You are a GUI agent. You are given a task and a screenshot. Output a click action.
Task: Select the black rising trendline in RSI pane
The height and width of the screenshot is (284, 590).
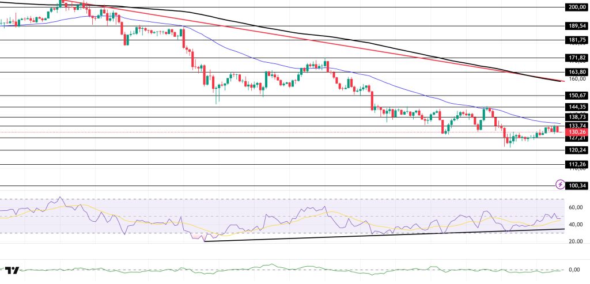pyautogui.click(x=380, y=235)
